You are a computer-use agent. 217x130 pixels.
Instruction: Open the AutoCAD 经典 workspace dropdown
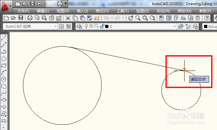coord(30,26)
